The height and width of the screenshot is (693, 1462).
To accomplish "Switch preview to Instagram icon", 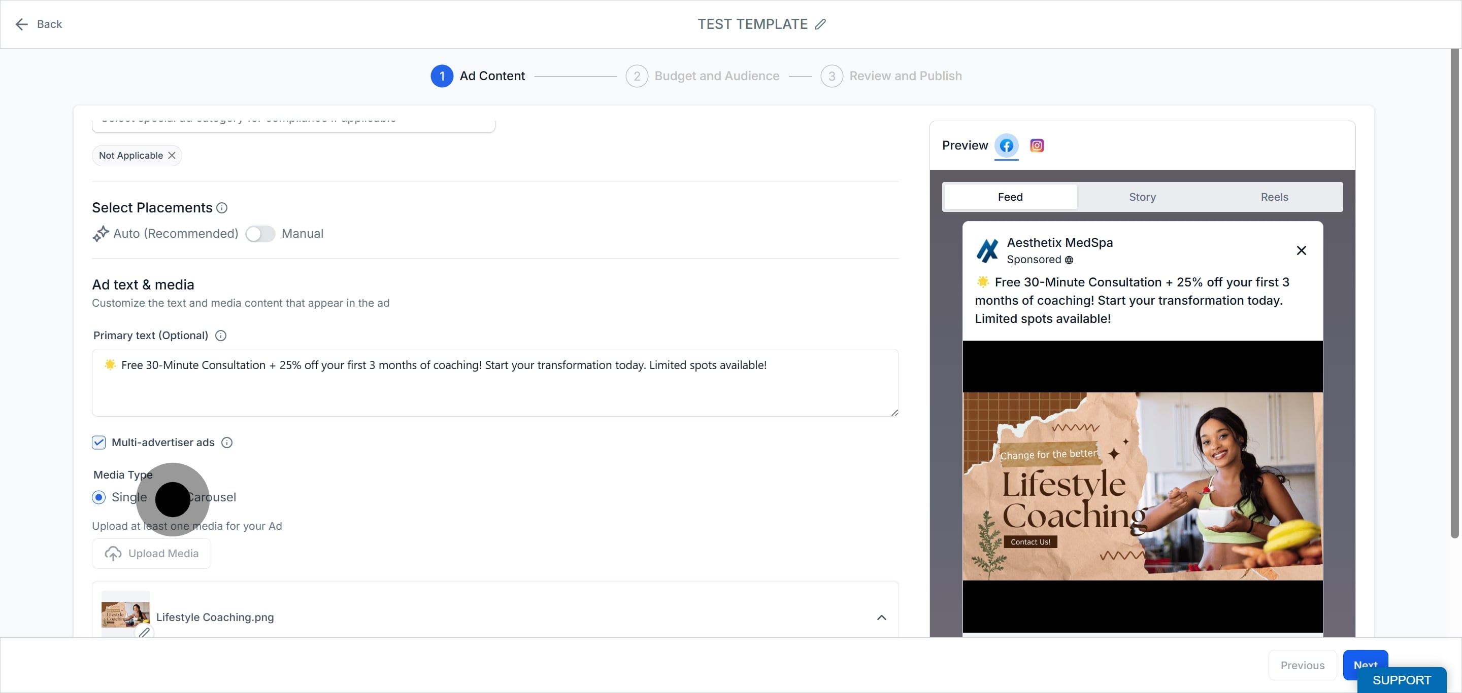I will coord(1037,145).
